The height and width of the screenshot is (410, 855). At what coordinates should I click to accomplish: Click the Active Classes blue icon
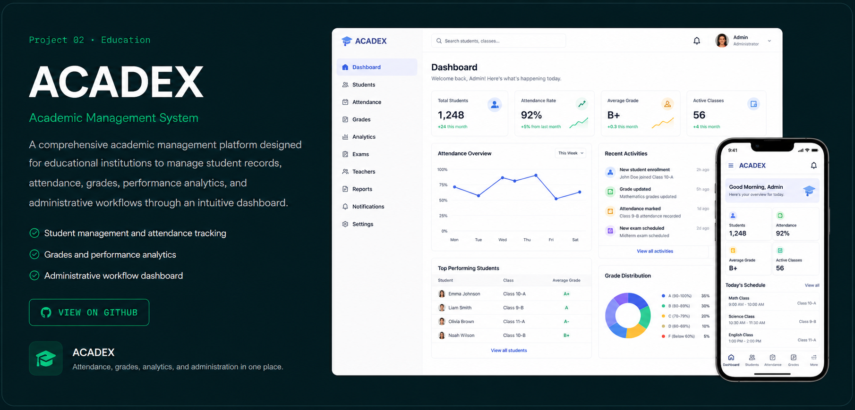(754, 104)
